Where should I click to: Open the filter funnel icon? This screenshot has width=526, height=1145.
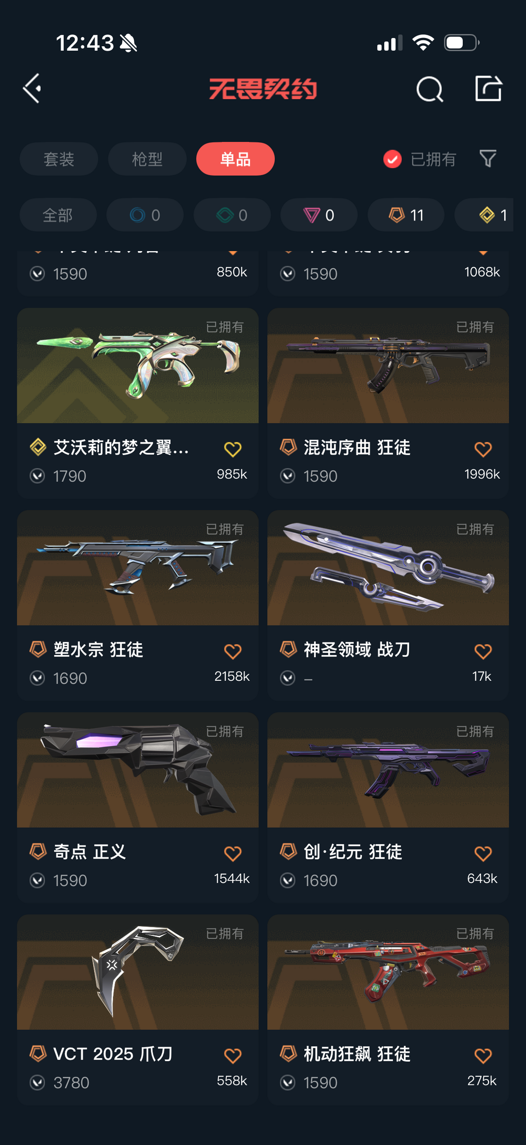pos(488,158)
